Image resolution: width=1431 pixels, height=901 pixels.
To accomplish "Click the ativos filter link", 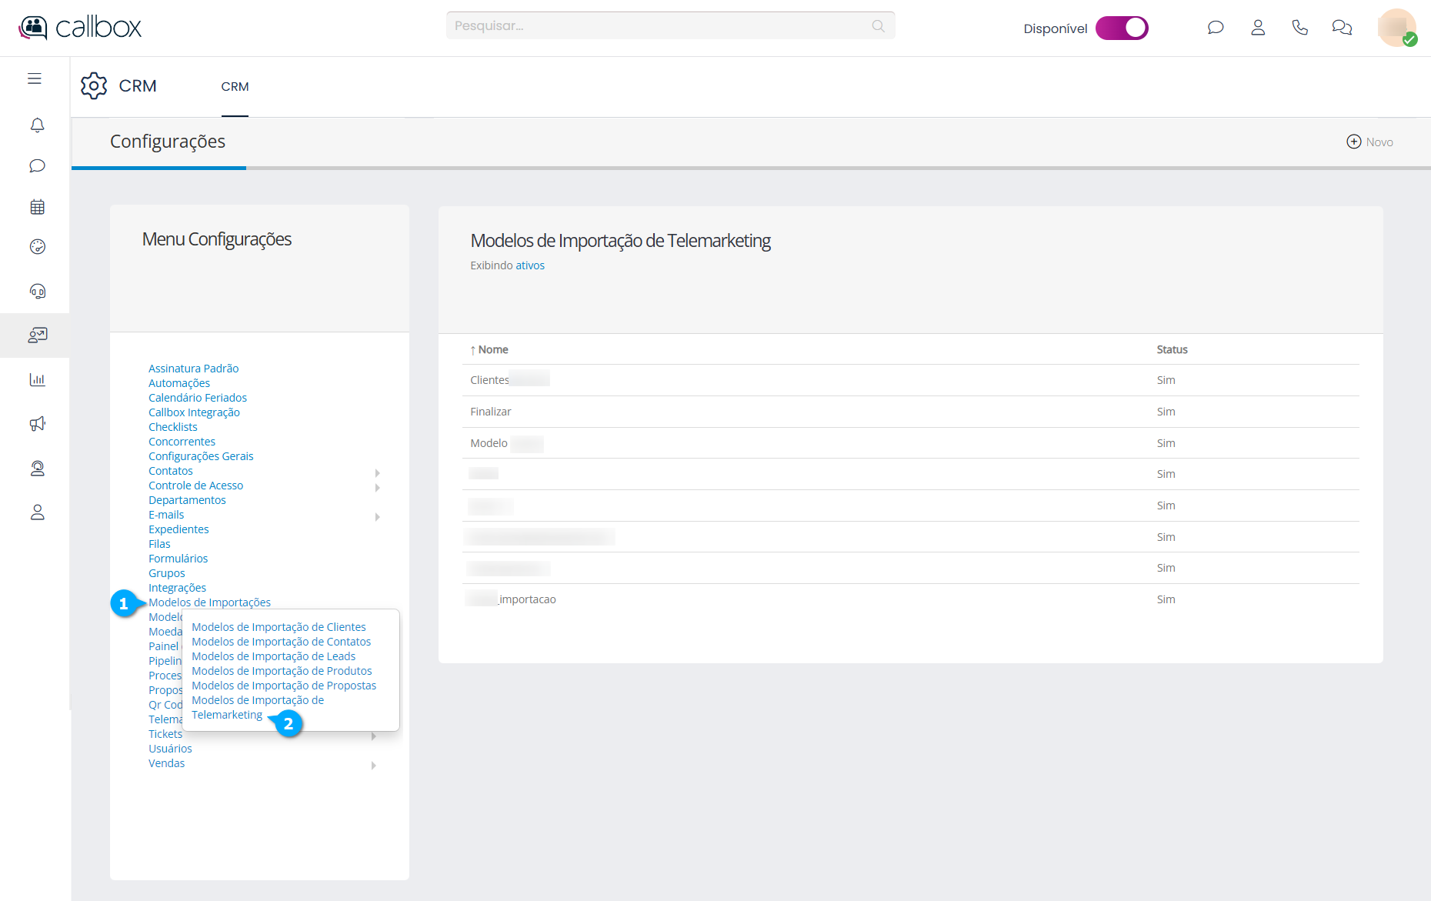I will 529,265.
